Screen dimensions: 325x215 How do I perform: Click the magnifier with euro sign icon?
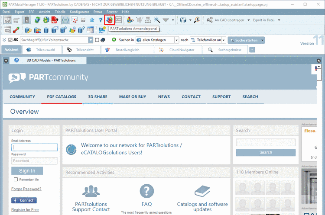point(197,20)
